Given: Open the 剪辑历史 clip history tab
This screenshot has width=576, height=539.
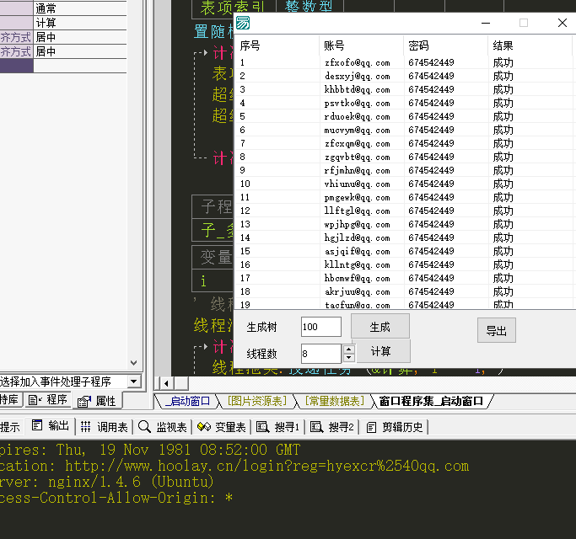Looking at the screenshot, I should click(x=396, y=426).
